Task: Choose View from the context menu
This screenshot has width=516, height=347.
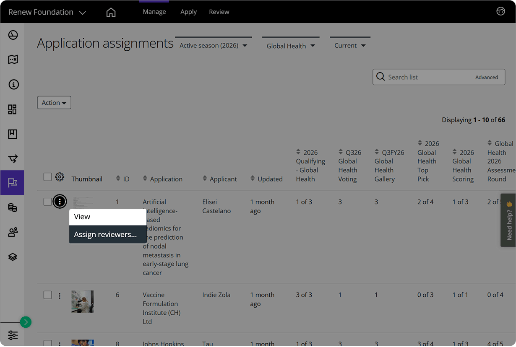Action: [x=108, y=217]
